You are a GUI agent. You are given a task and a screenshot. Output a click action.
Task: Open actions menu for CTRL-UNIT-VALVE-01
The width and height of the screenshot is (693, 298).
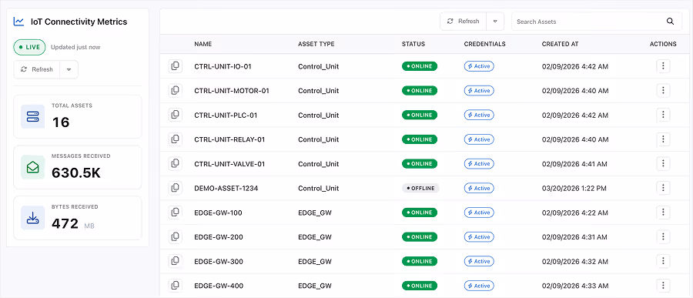pyautogui.click(x=663, y=163)
